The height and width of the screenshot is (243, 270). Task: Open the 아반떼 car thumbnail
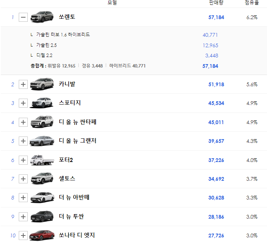coord(42,197)
